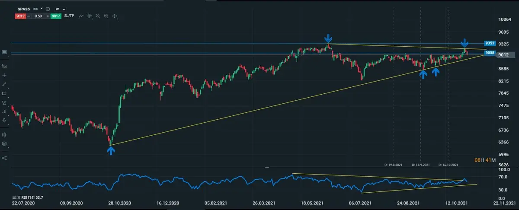The height and width of the screenshot is (210, 519).
Task: Open the f(x) indicators tool
Action: (4, 66)
